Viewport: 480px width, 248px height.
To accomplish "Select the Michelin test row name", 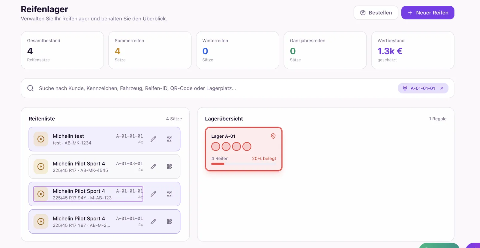I will tap(68, 136).
